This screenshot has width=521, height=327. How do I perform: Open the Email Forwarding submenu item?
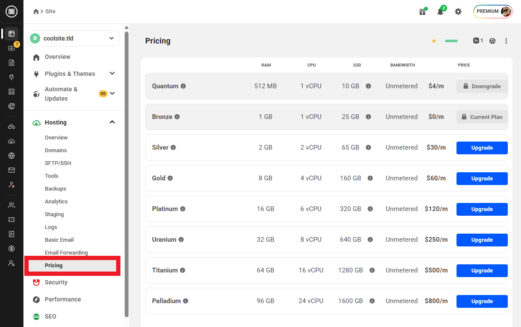pos(66,253)
